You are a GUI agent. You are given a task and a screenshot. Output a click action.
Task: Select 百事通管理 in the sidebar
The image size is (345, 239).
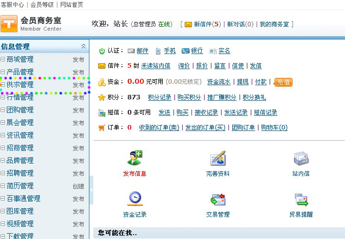click(x=23, y=199)
